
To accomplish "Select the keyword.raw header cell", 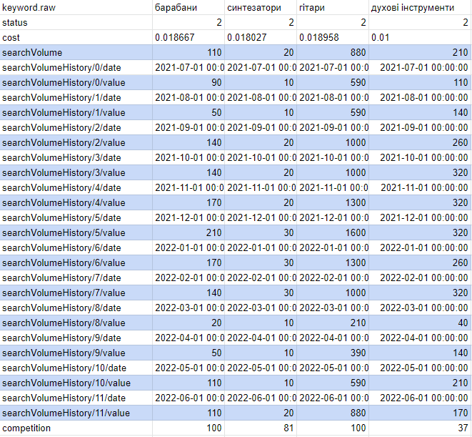I will tap(76, 7).
